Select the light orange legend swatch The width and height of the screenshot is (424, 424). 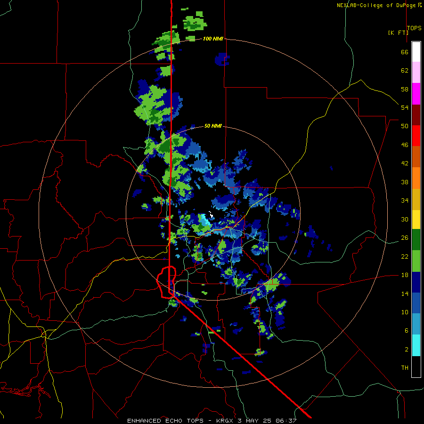(x=416, y=178)
